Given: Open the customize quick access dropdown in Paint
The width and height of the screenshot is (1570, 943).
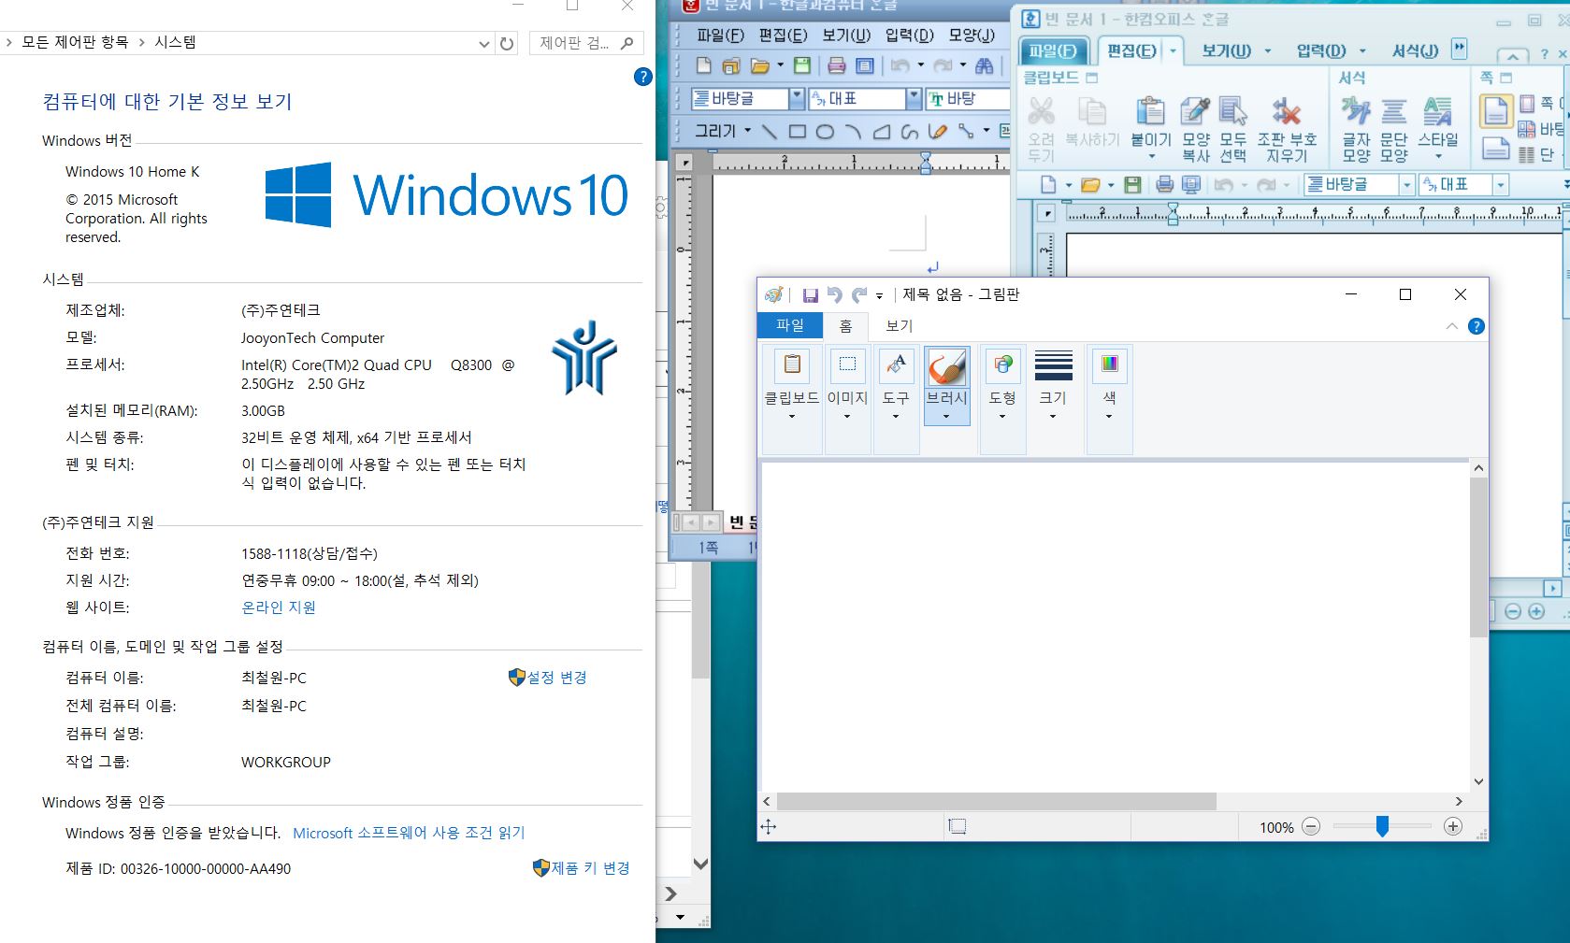Looking at the screenshot, I should (879, 296).
